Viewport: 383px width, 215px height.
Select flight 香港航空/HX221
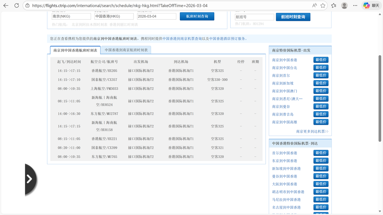point(104,139)
